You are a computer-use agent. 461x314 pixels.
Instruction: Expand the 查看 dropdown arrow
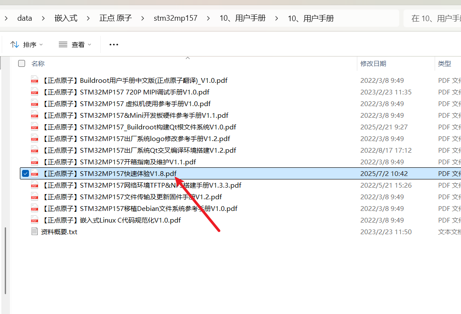89,44
